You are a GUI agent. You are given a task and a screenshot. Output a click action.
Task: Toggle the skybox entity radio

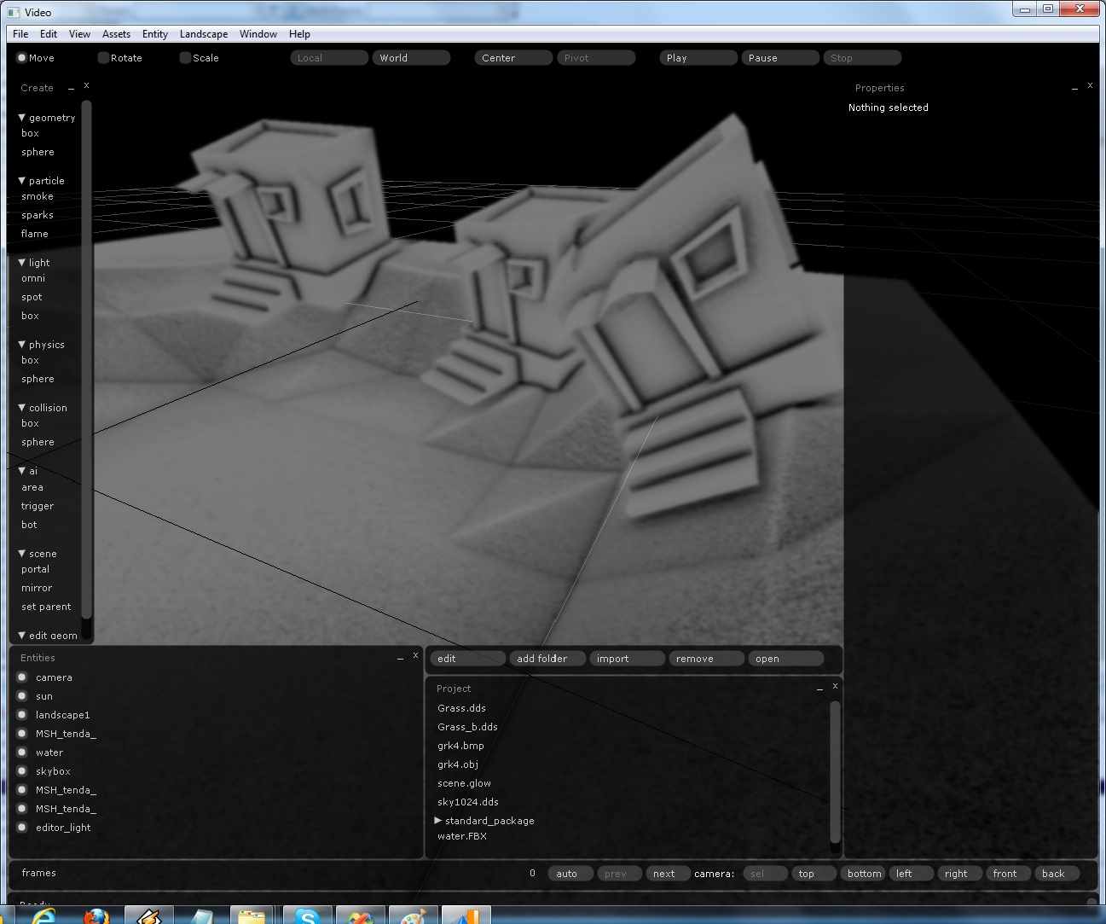[x=22, y=771]
